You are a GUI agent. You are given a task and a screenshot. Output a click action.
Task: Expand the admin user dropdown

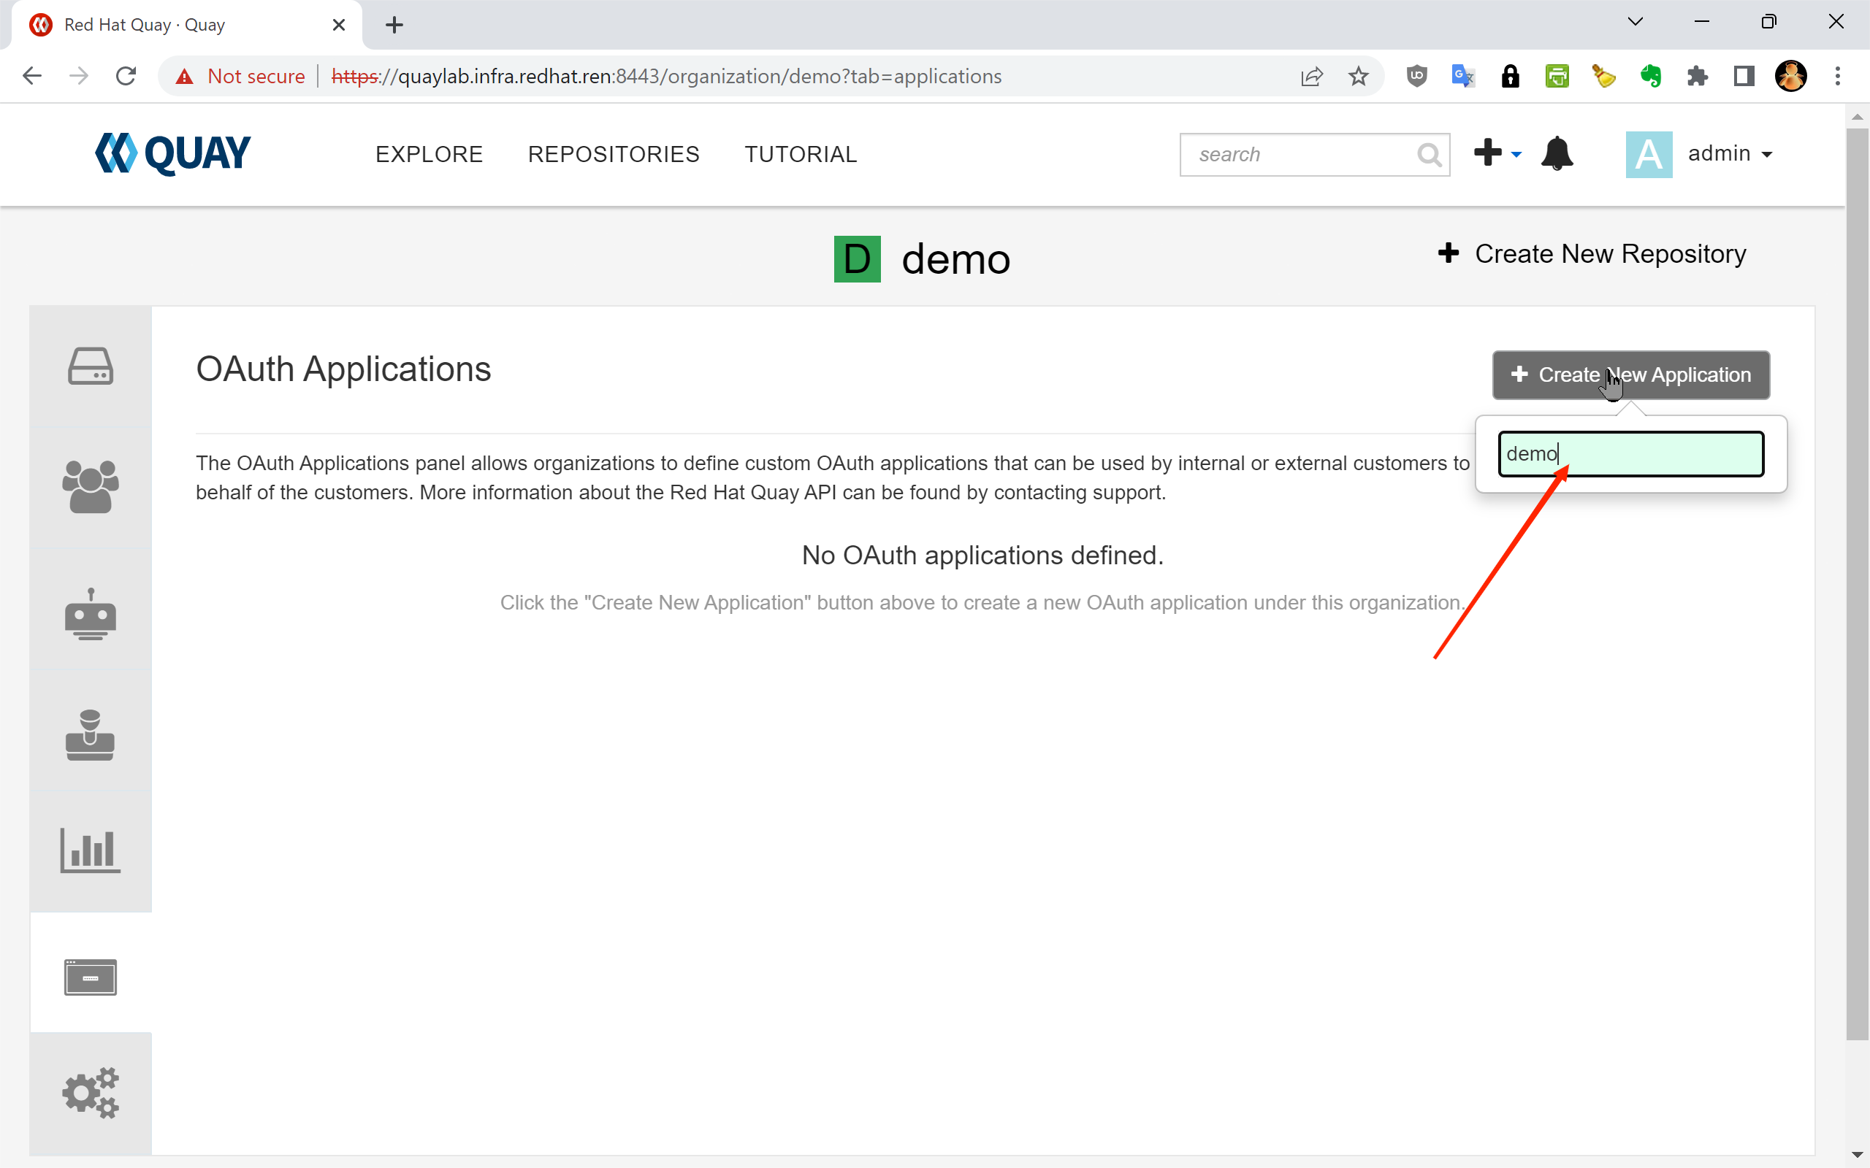1728,154
